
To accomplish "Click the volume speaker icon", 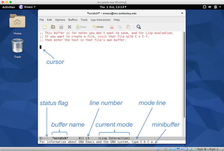I will coord(210,7).
